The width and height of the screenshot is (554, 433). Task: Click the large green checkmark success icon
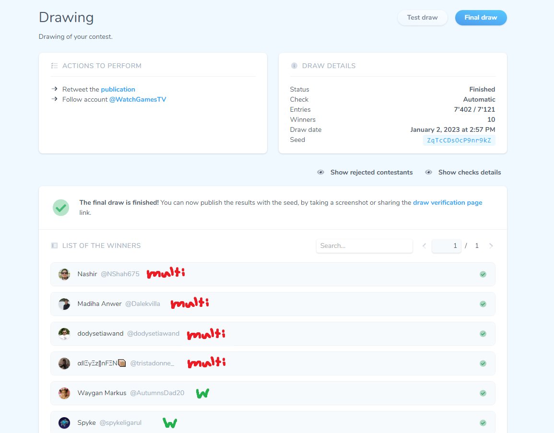61,207
